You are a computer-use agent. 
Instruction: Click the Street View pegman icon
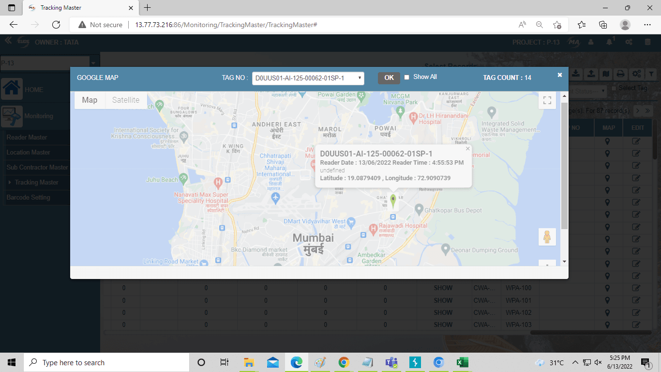tap(547, 237)
